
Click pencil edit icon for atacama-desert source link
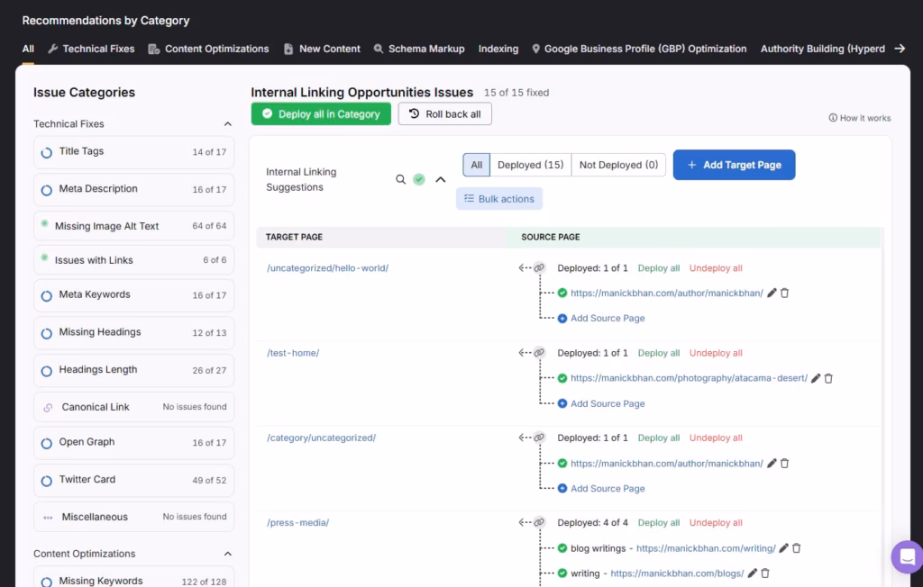[816, 378]
